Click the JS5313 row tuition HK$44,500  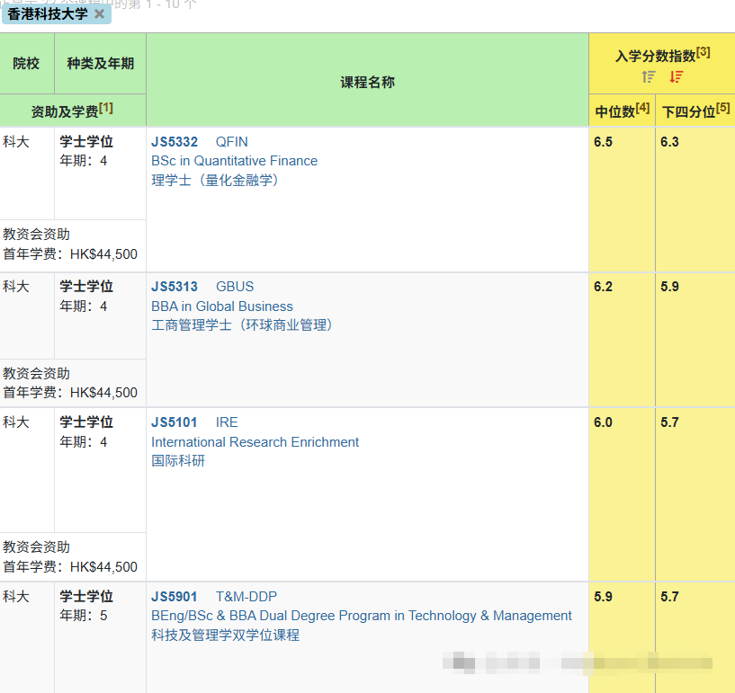pos(103,393)
